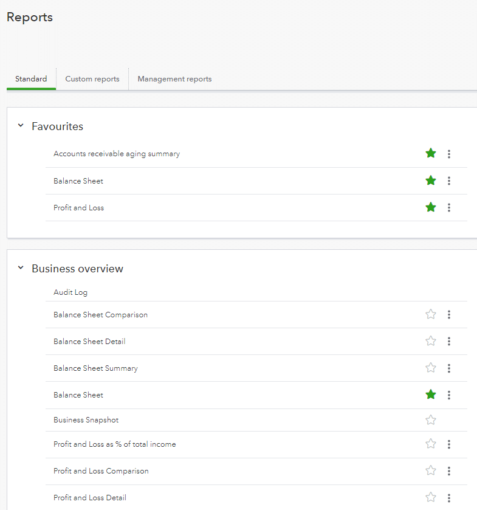Star the Balance Sheet Comparison report
The height and width of the screenshot is (510, 477).
431,314
